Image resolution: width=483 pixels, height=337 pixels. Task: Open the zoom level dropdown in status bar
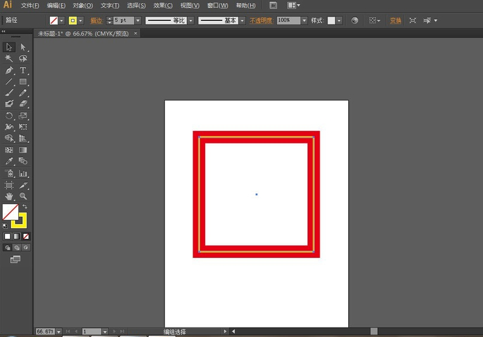tap(59, 331)
